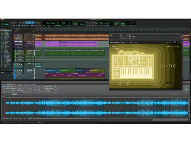191x143 pixels.
Task: Select the Selector tool in Pro Tools toolbar
Action: (30, 23)
